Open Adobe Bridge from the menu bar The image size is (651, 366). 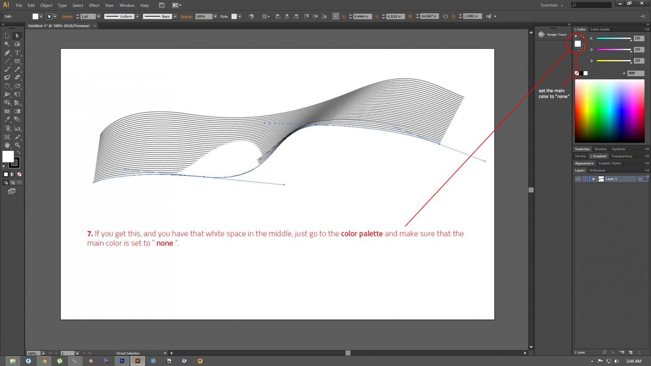(x=161, y=5)
